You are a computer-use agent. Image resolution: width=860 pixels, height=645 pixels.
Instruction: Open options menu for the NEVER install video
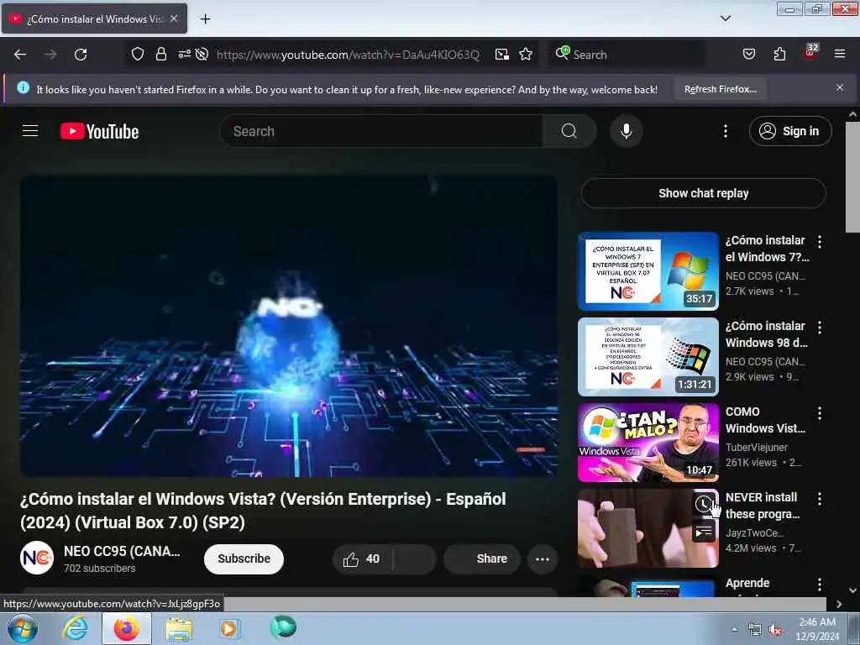(820, 499)
